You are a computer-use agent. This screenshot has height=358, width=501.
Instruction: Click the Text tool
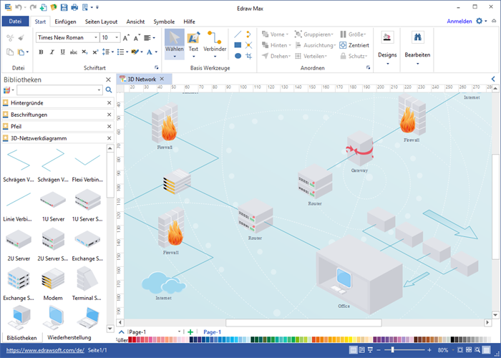point(193,43)
